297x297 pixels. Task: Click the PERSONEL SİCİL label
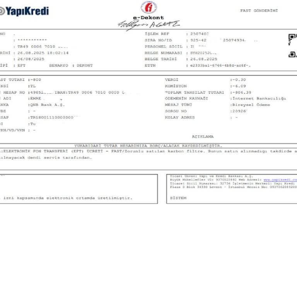(x=164, y=46)
